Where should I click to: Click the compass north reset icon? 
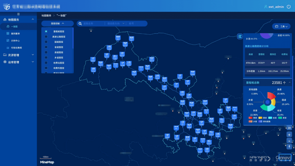point(289,147)
